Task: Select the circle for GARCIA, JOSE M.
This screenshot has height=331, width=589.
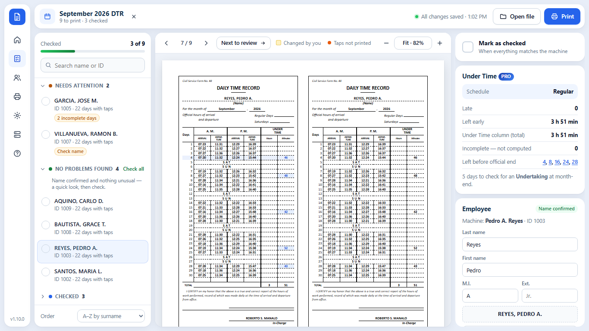Action: (46, 101)
